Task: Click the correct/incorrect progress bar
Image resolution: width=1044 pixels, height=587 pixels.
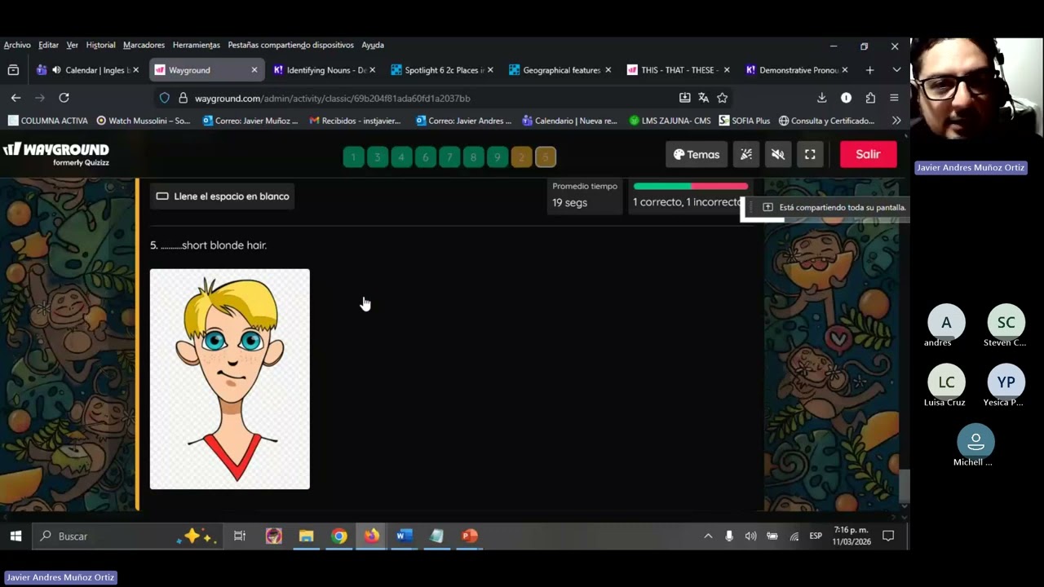Action: (x=690, y=187)
